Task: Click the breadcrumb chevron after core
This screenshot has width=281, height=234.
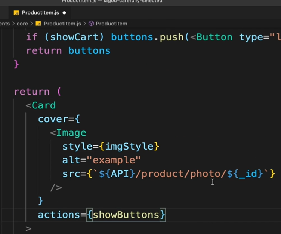Action: coord(31,24)
